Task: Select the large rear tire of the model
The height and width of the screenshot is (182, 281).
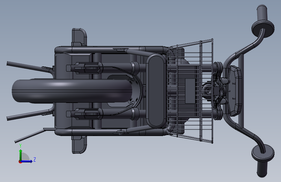Action: point(72,91)
